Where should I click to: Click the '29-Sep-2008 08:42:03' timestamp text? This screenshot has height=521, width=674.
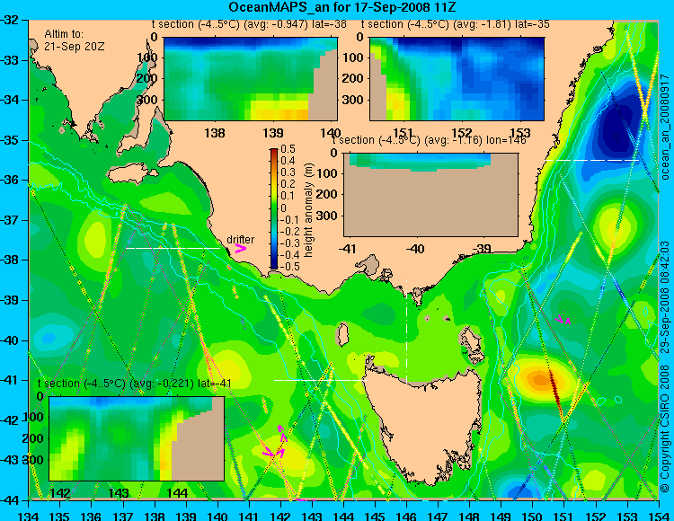pyautogui.click(x=664, y=296)
